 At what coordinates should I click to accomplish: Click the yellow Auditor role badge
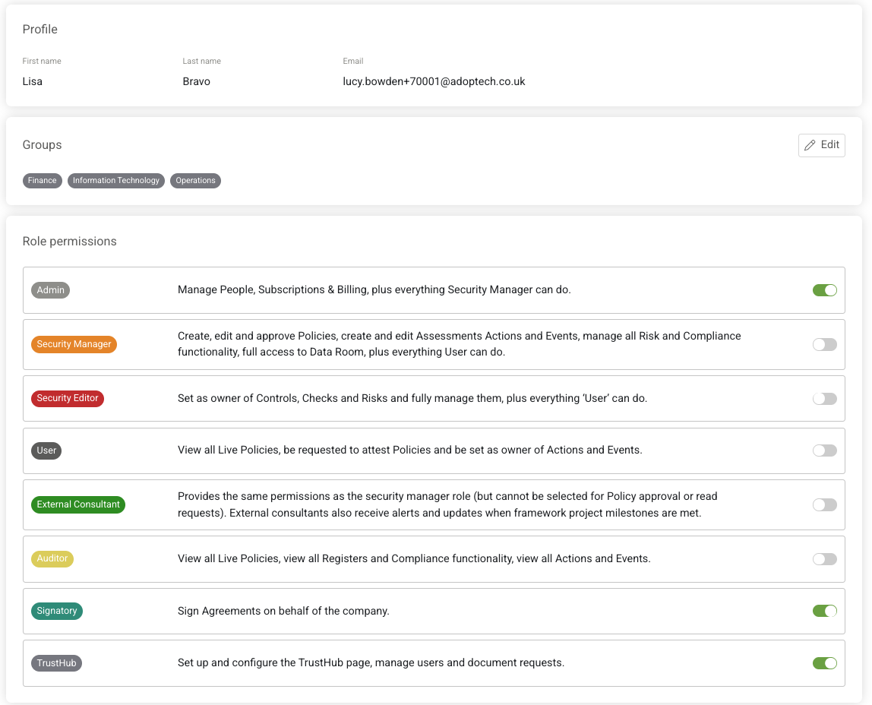point(52,558)
